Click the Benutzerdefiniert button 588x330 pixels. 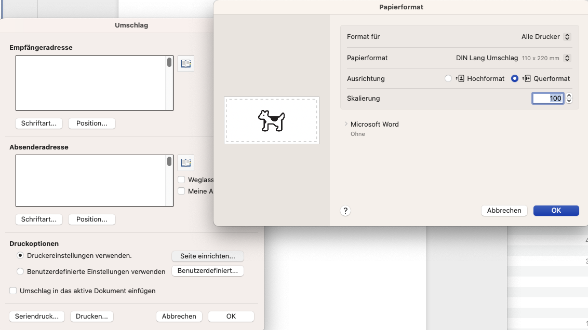pyautogui.click(x=208, y=271)
